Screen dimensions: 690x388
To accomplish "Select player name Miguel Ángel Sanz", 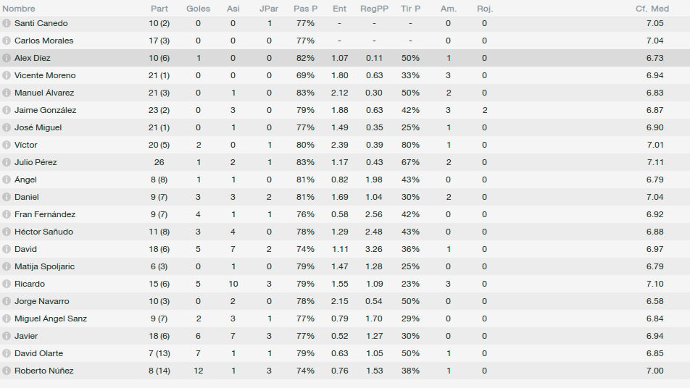I will 51,319.
